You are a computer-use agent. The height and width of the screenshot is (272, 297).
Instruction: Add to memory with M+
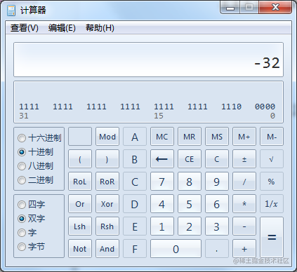click(244, 137)
